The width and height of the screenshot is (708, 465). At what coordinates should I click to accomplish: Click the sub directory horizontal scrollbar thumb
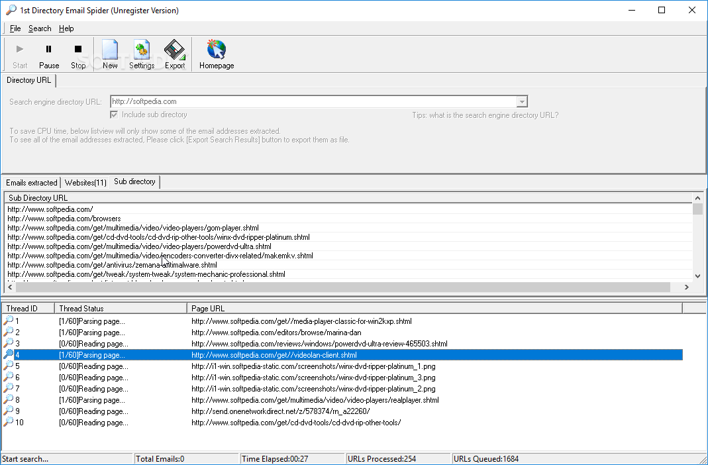[x=342, y=287]
